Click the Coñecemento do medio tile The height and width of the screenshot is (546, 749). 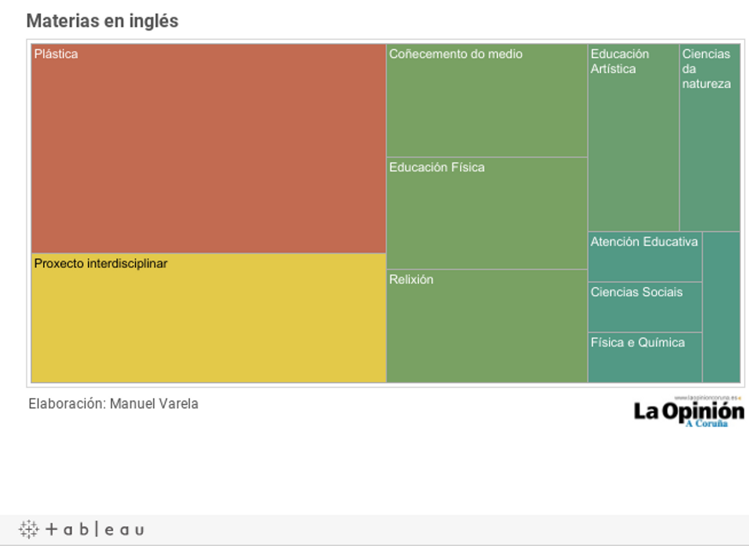point(487,100)
